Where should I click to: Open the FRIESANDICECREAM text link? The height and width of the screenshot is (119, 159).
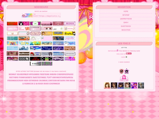click(16, 81)
